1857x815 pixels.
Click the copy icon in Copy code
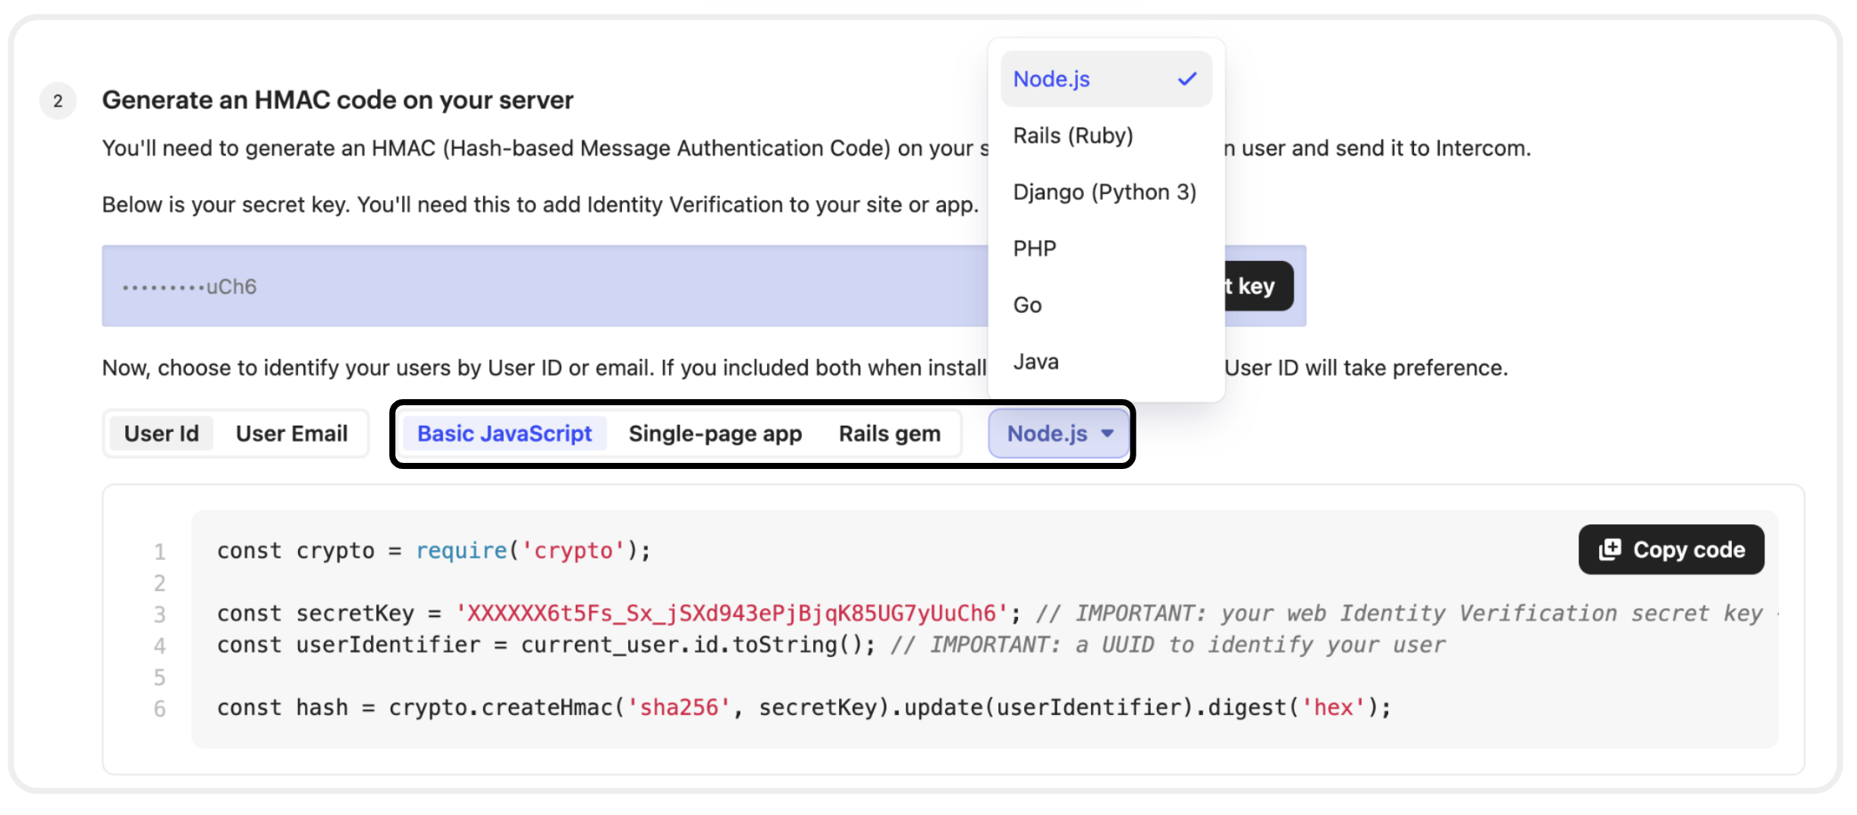pyautogui.click(x=1610, y=549)
